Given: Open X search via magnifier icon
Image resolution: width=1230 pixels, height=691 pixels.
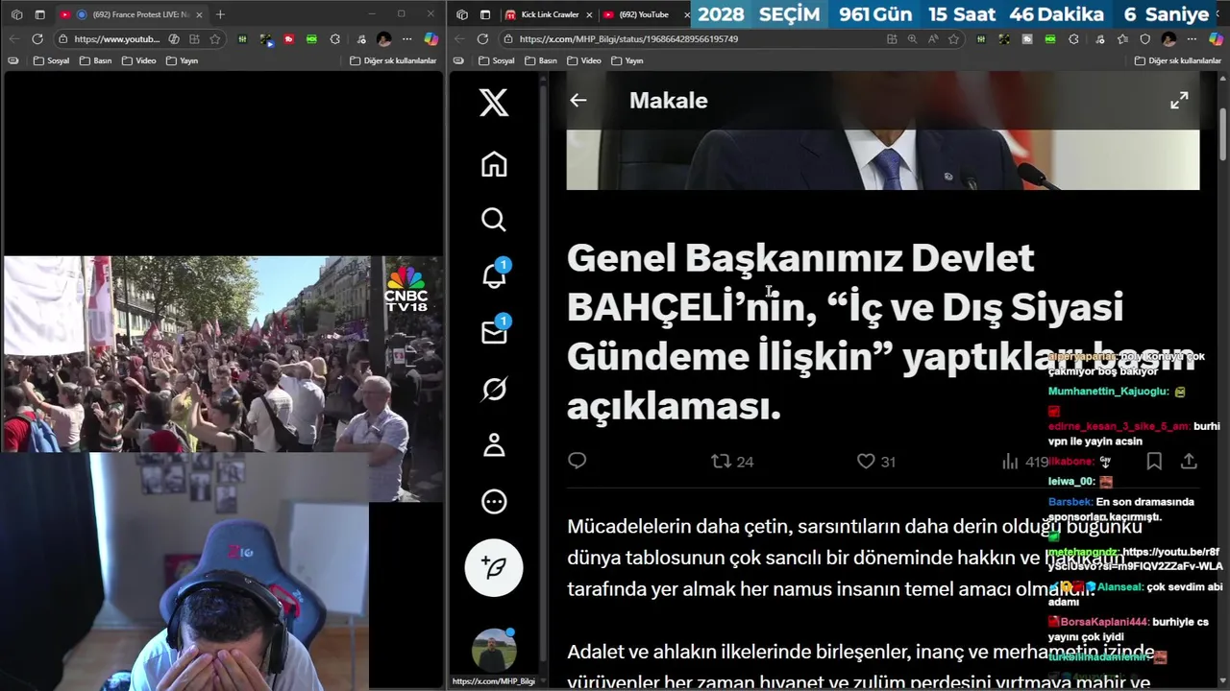Looking at the screenshot, I should [x=494, y=220].
